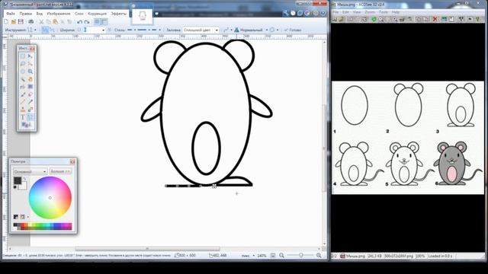This screenshot has width=488, height=274.
Task: Pick the Zoom magnifier tool in the toolbox
Action: point(30,72)
